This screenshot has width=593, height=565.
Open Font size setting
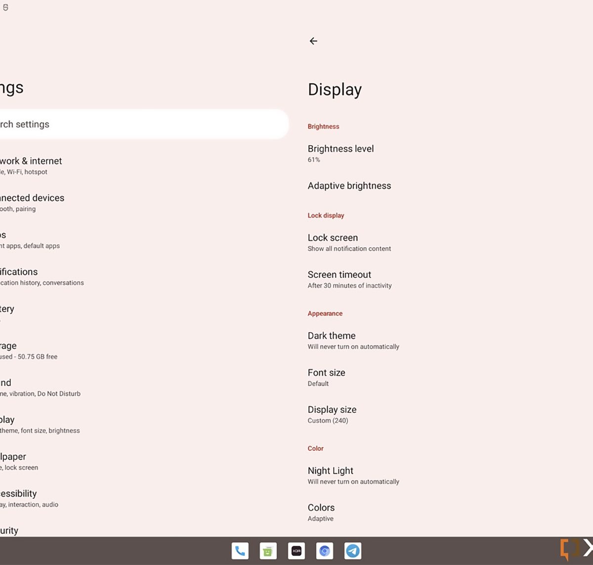[327, 378]
